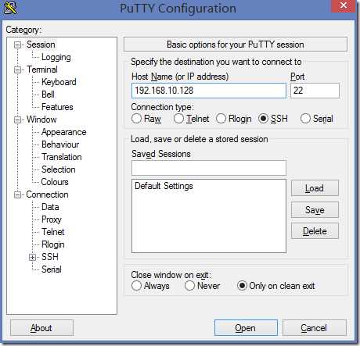Collapse the Session tree node
The height and width of the screenshot is (346, 360).
[x=17, y=45]
